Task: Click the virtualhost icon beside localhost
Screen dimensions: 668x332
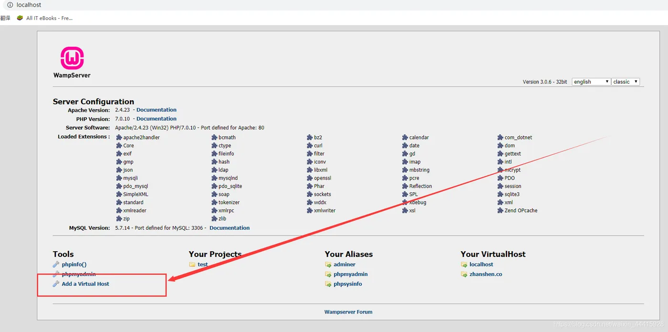Action: click(x=464, y=265)
